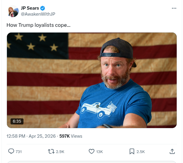The width and height of the screenshot is (183, 163).
Task: Like the post with the heart icon
Action: [x=91, y=151]
